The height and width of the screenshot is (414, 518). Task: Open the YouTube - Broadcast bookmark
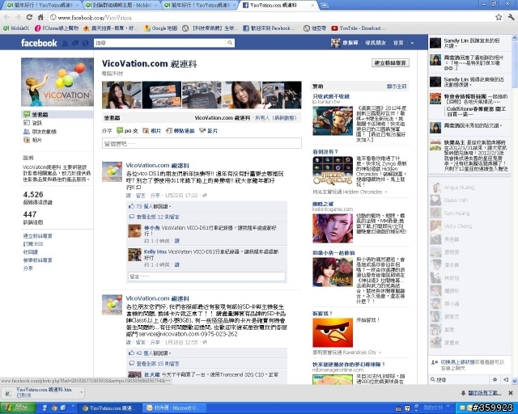pyautogui.click(x=358, y=28)
